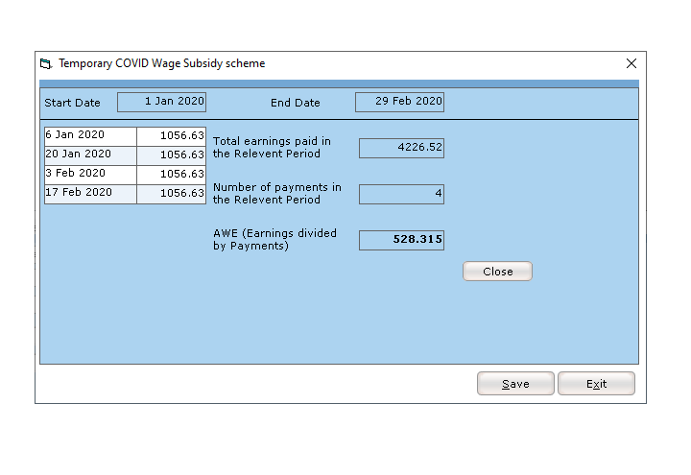691x475 pixels.
Task: Click the Exit button
Action: click(596, 384)
